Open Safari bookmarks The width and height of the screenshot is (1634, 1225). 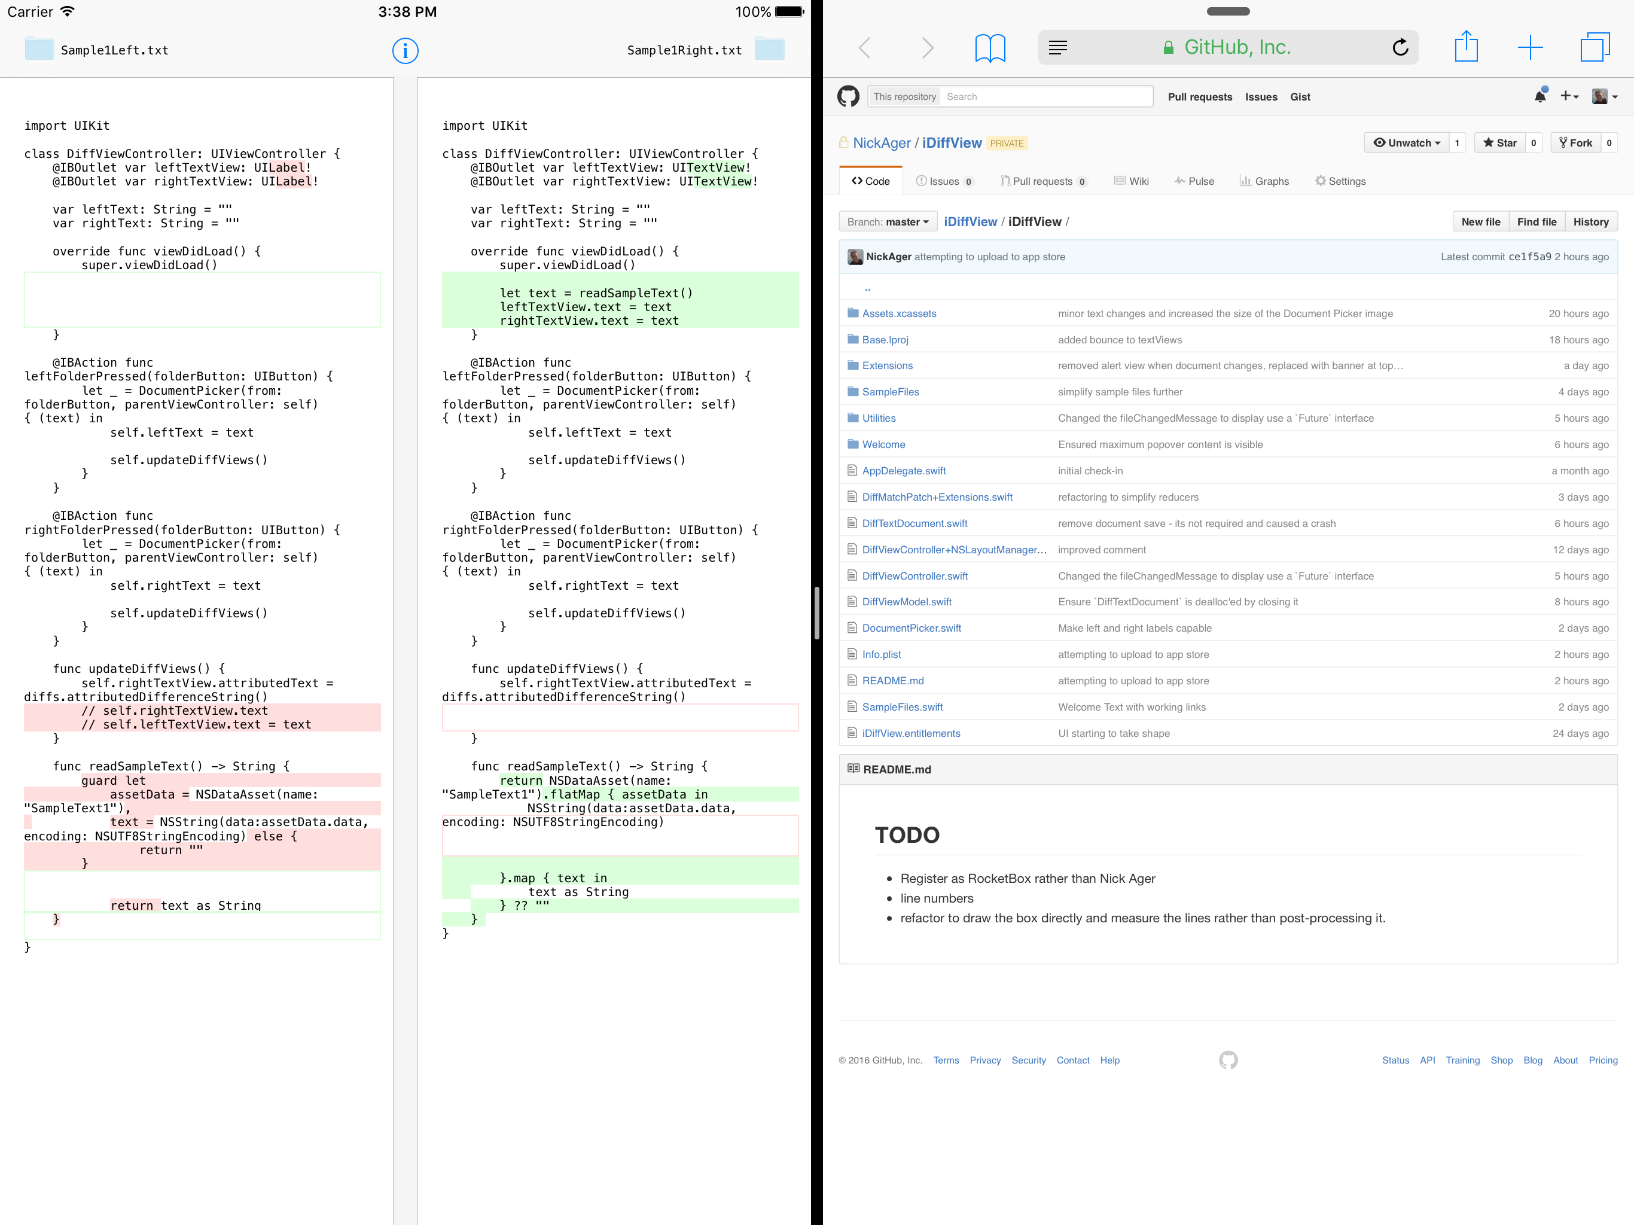[x=990, y=47]
